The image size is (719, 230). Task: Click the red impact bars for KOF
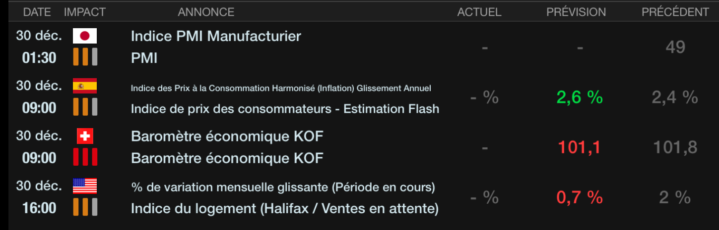coord(85,157)
